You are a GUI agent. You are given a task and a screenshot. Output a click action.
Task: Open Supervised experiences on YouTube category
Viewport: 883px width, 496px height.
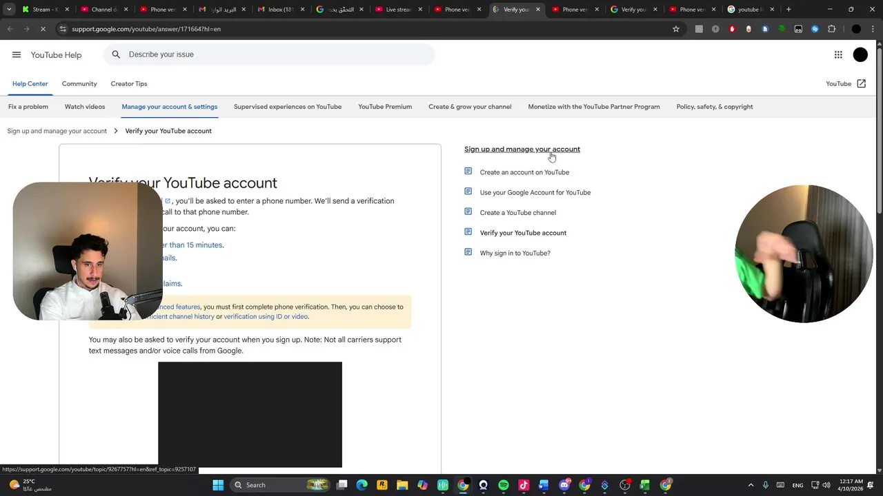[288, 107]
